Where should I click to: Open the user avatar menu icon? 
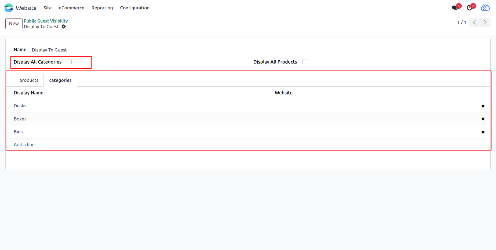pyautogui.click(x=485, y=8)
